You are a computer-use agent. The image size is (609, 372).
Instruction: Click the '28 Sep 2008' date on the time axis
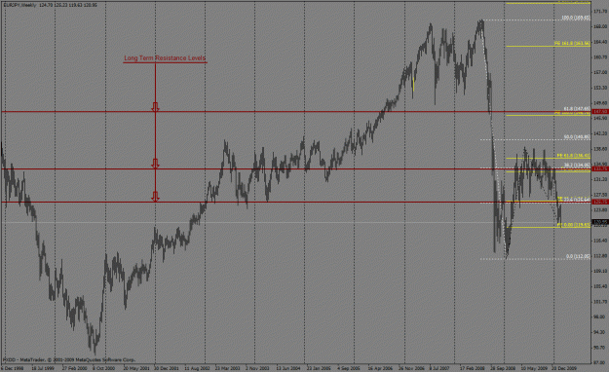[x=503, y=368]
